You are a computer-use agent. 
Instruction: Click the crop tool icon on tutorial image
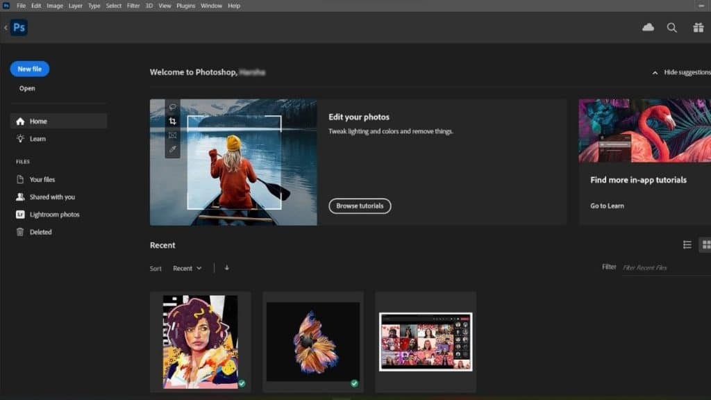pos(172,121)
